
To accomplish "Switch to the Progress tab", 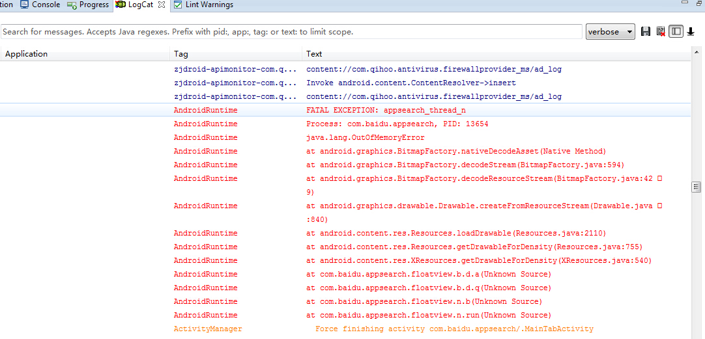I will point(88,5).
